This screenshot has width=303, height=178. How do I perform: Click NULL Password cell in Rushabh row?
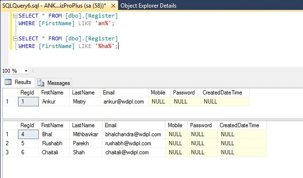click(x=202, y=143)
